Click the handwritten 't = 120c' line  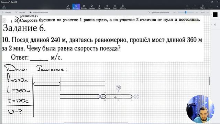tap(18, 100)
